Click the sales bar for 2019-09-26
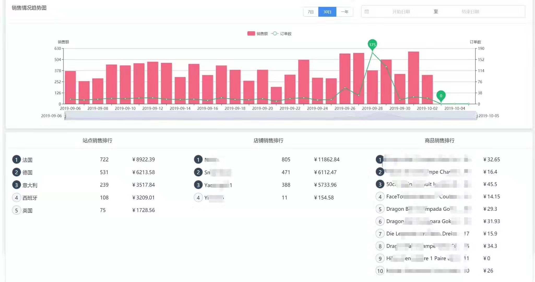The width and height of the screenshot is (535, 282). pyautogui.click(x=345, y=79)
